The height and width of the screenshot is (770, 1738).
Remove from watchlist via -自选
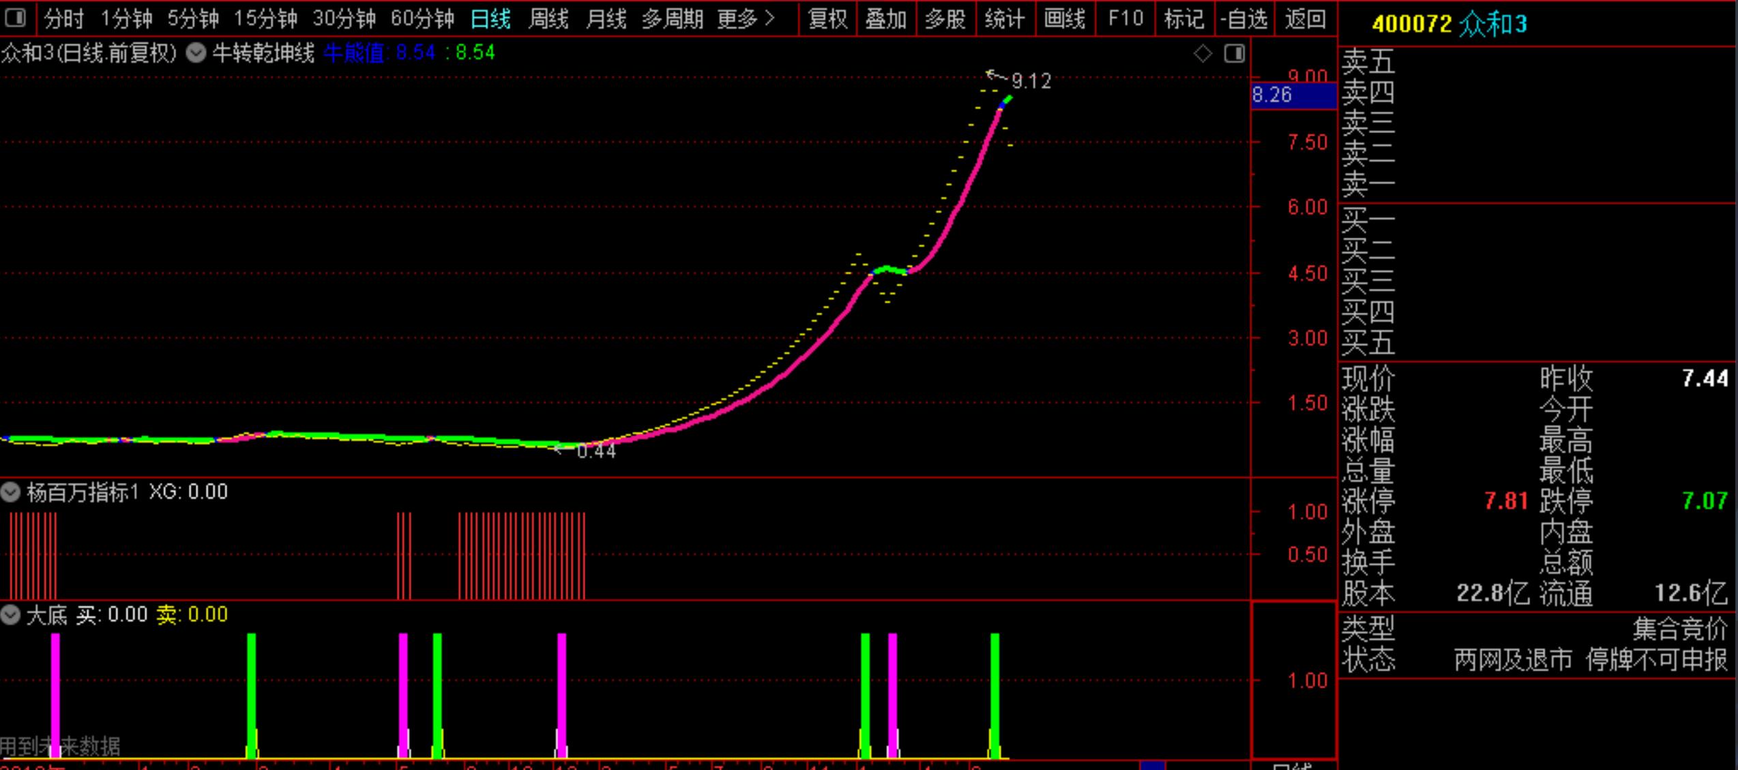pos(1243,18)
